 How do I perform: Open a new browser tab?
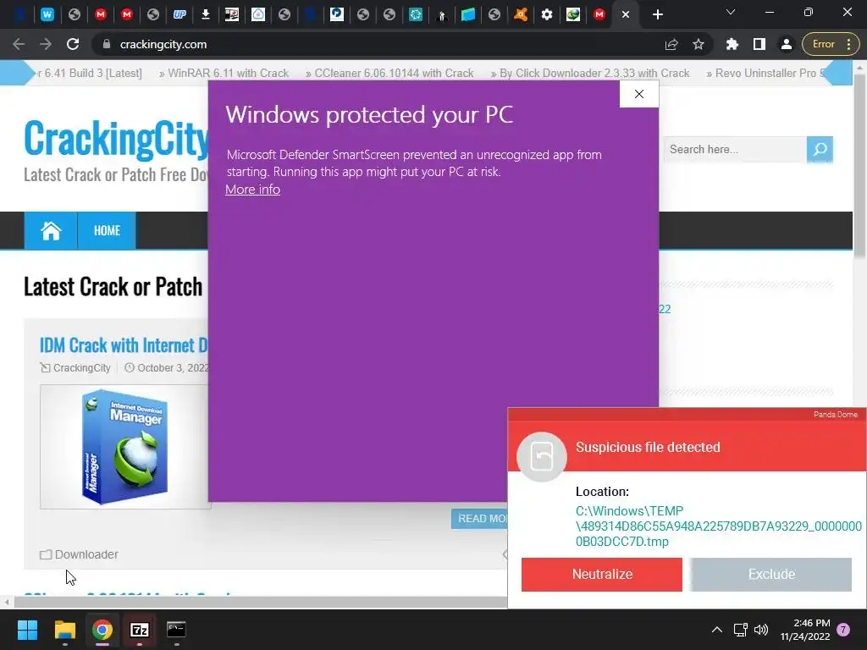pyautogui.click(x=657, y=14)
